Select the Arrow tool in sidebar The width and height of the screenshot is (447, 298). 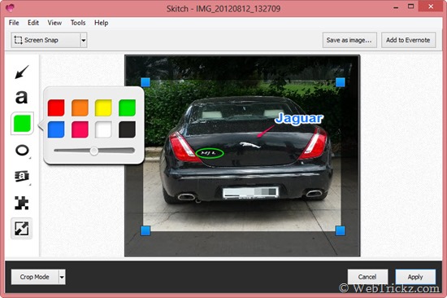click(x=22, y=72)
